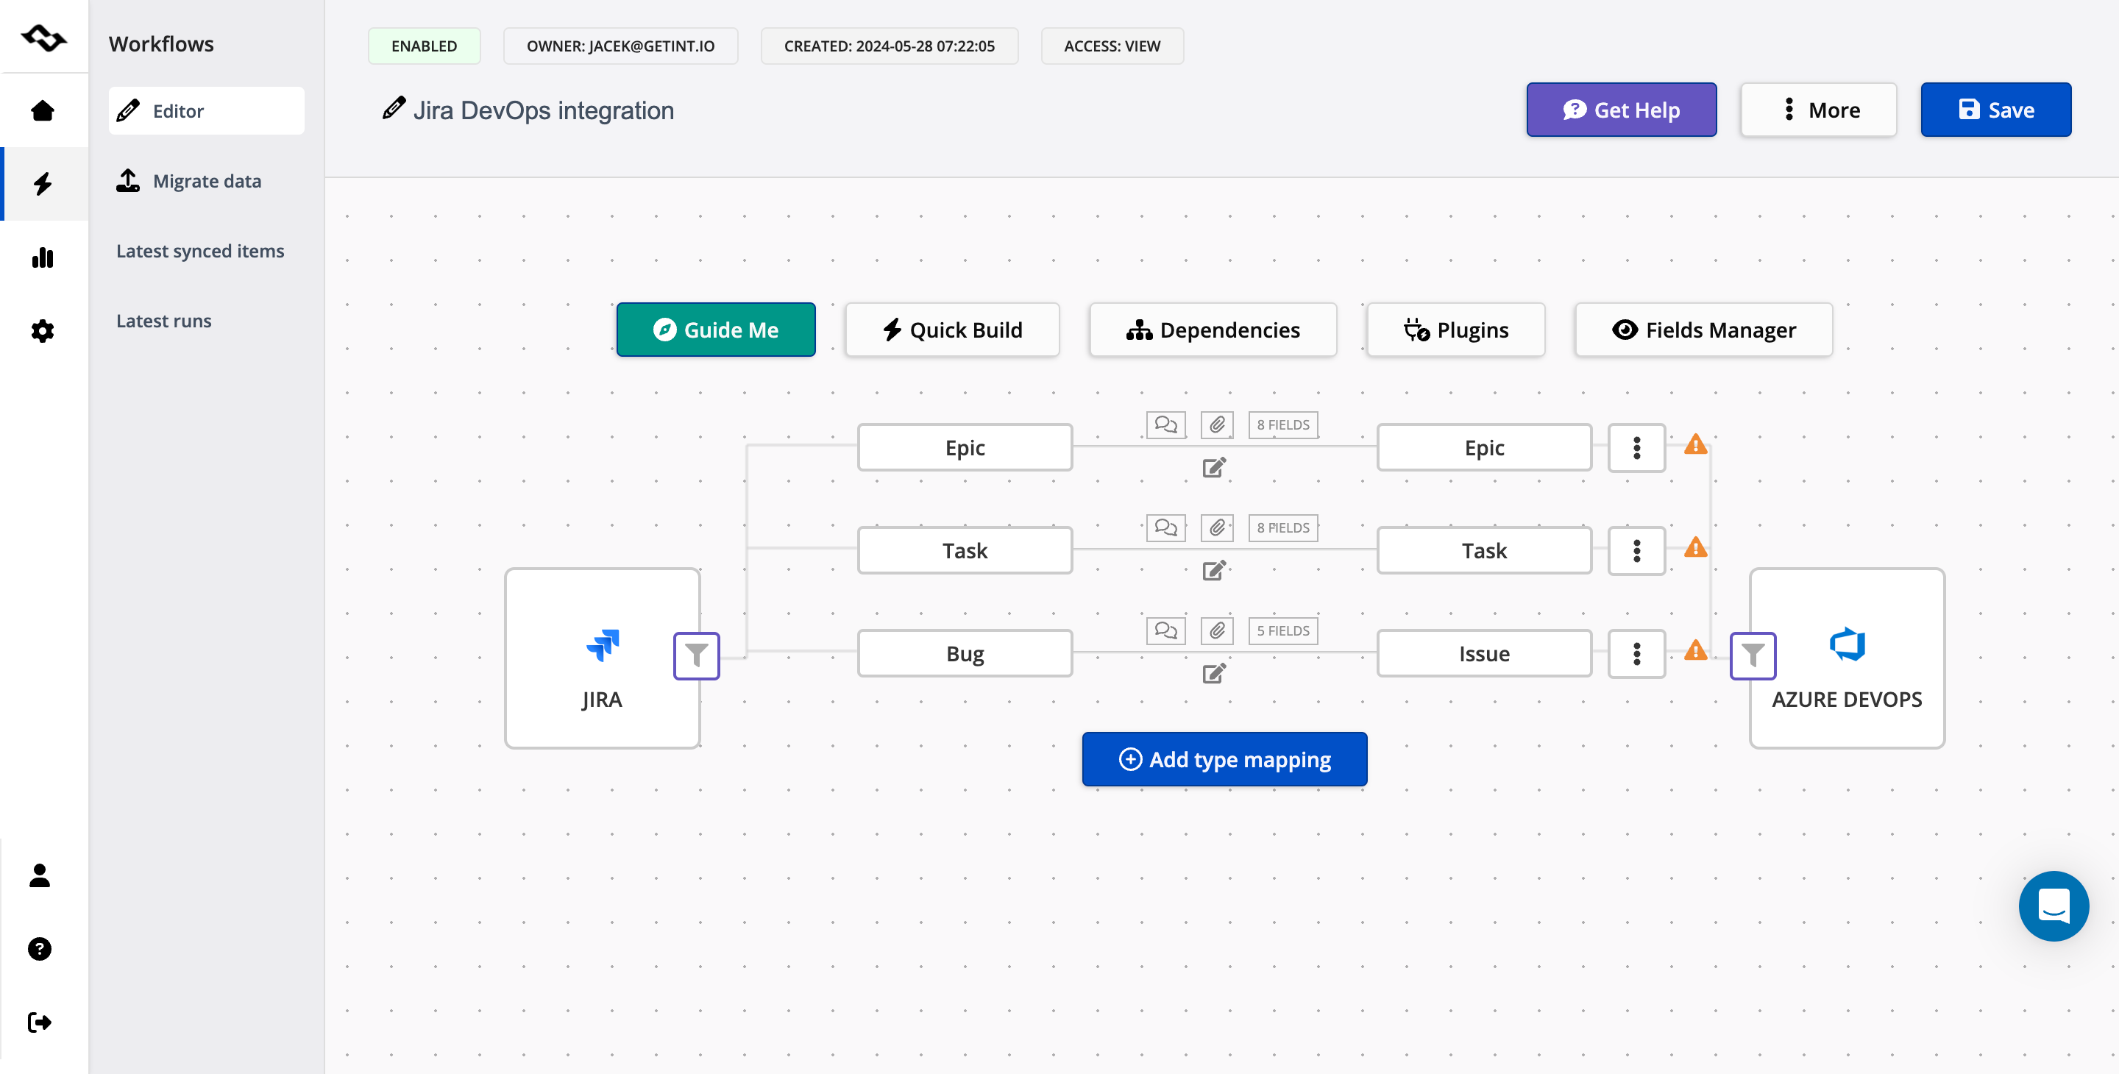The image size is (2119, 1074).
Task: Open comments icon for Bug mapping
Action: click(x=1165, y=630)
